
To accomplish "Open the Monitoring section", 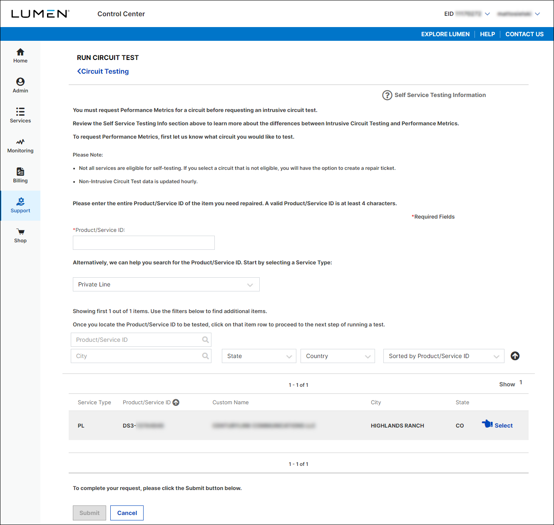I will tap(20, 146).
